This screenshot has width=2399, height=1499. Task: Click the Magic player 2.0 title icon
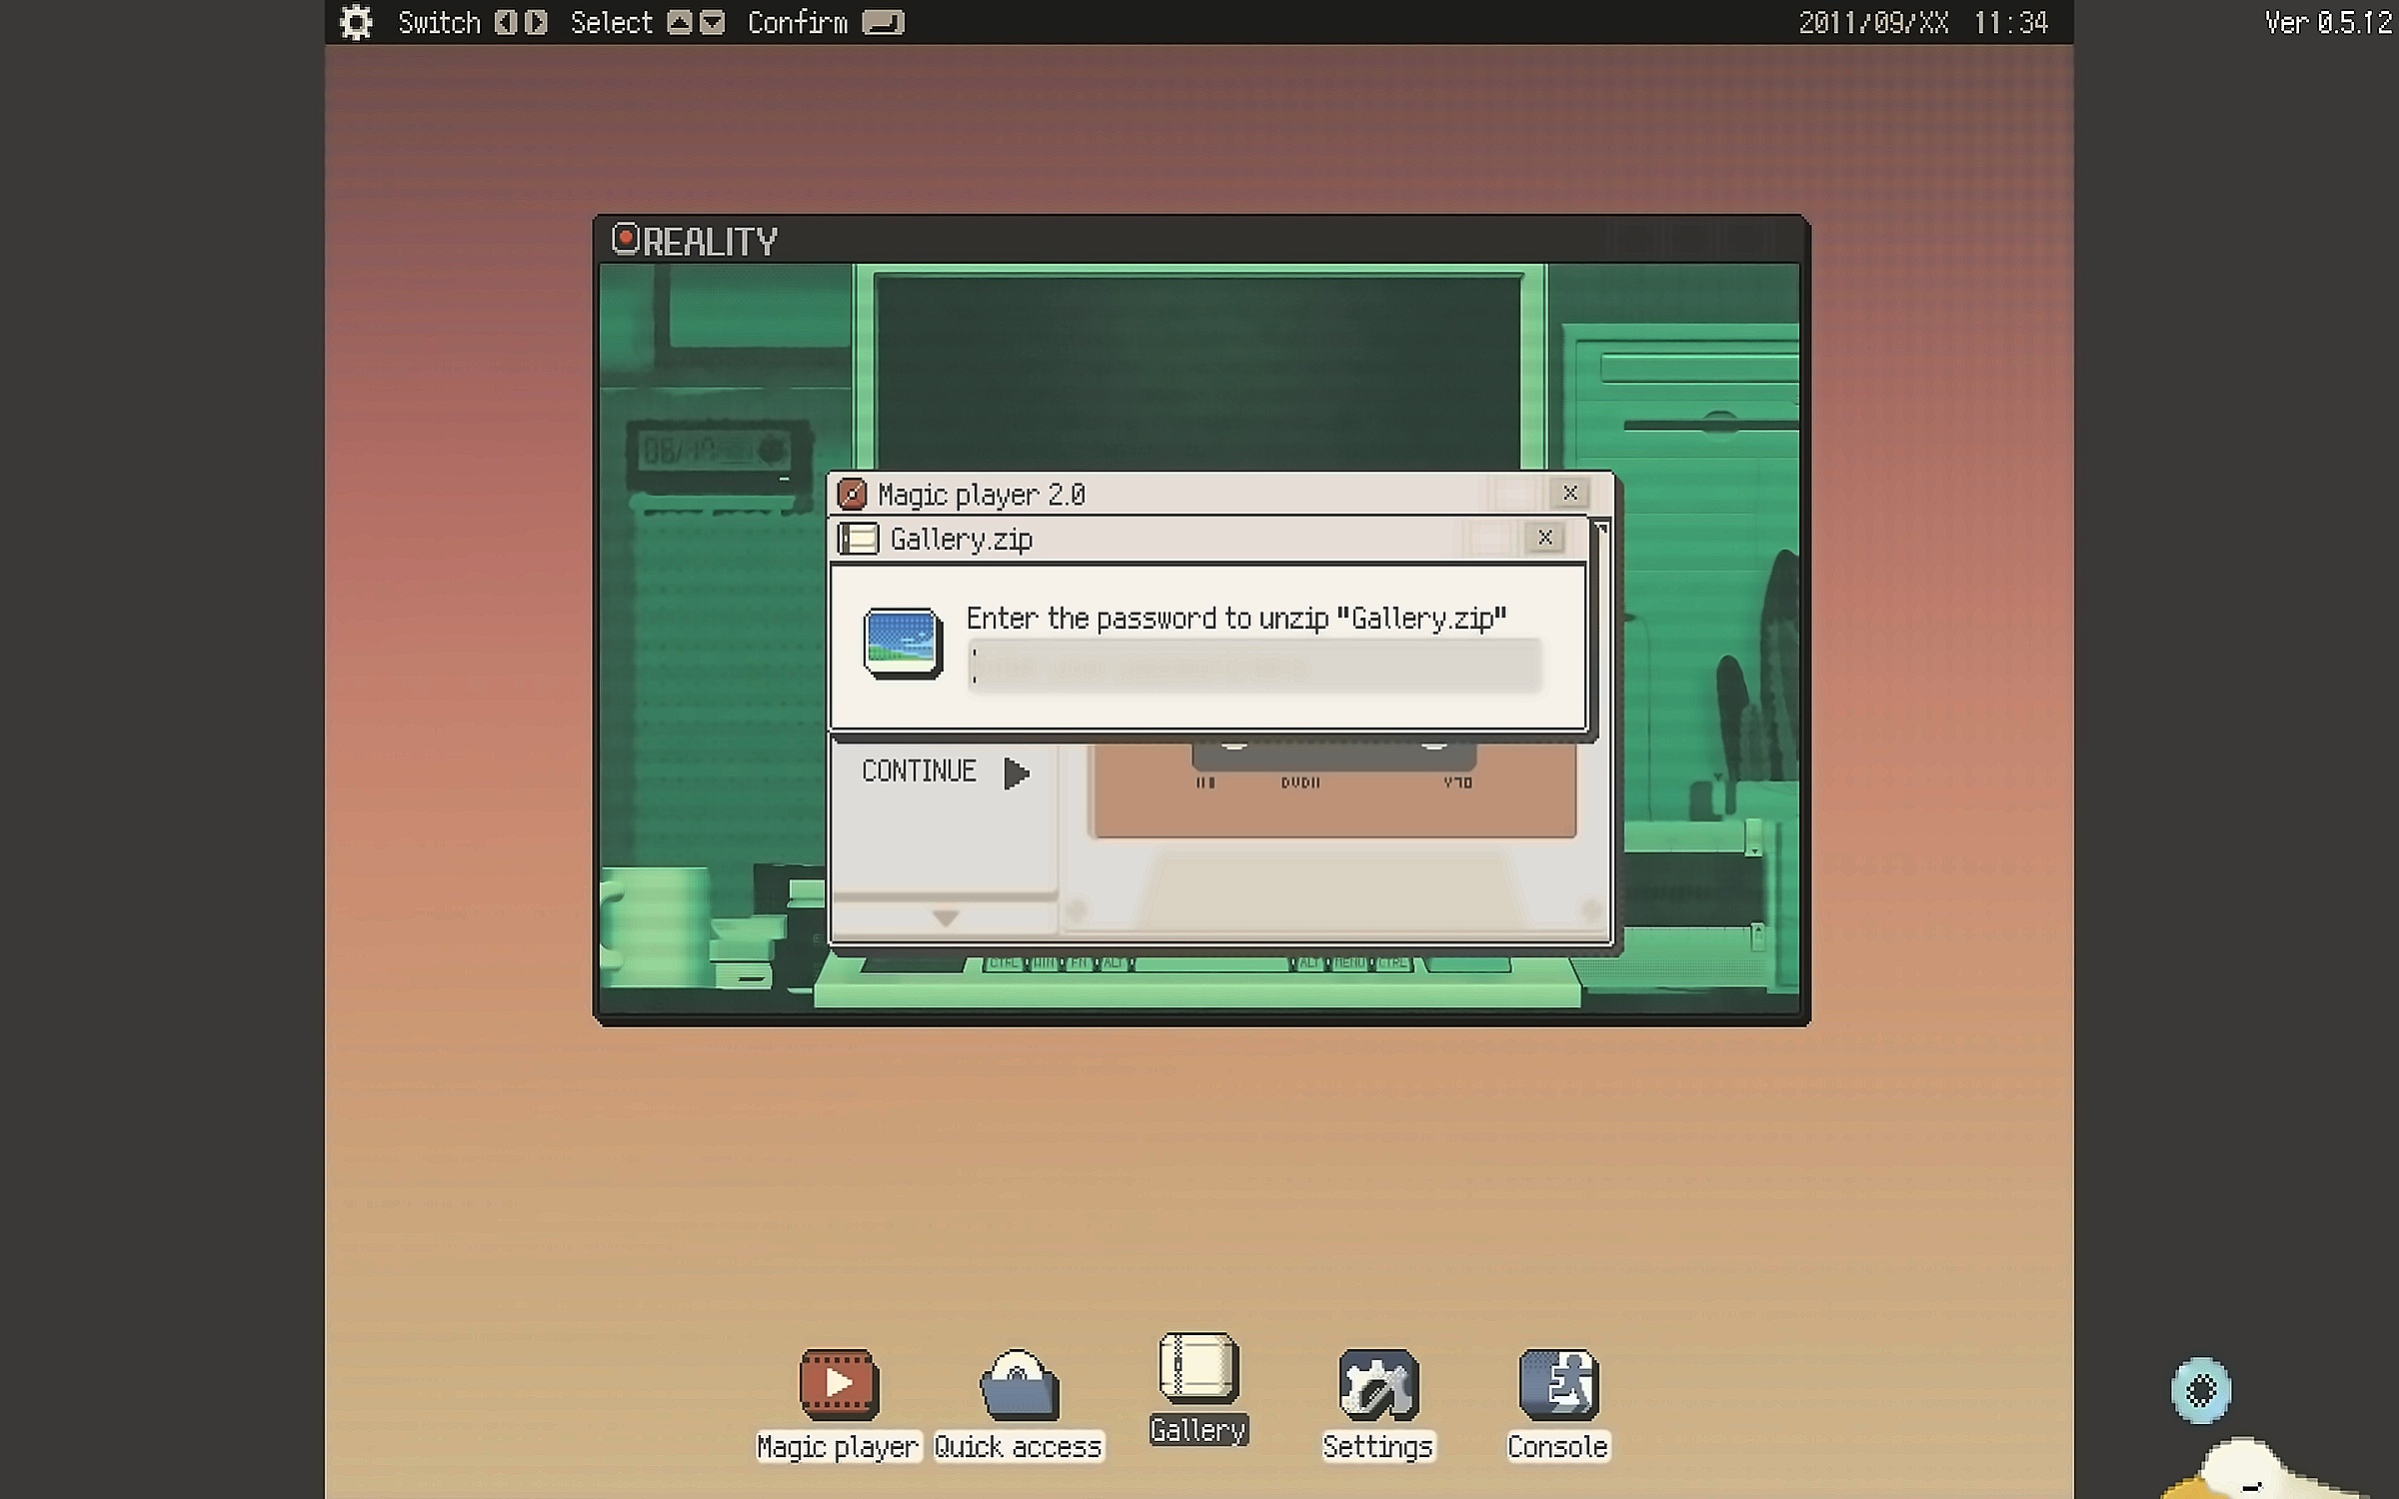coord(852,494)
